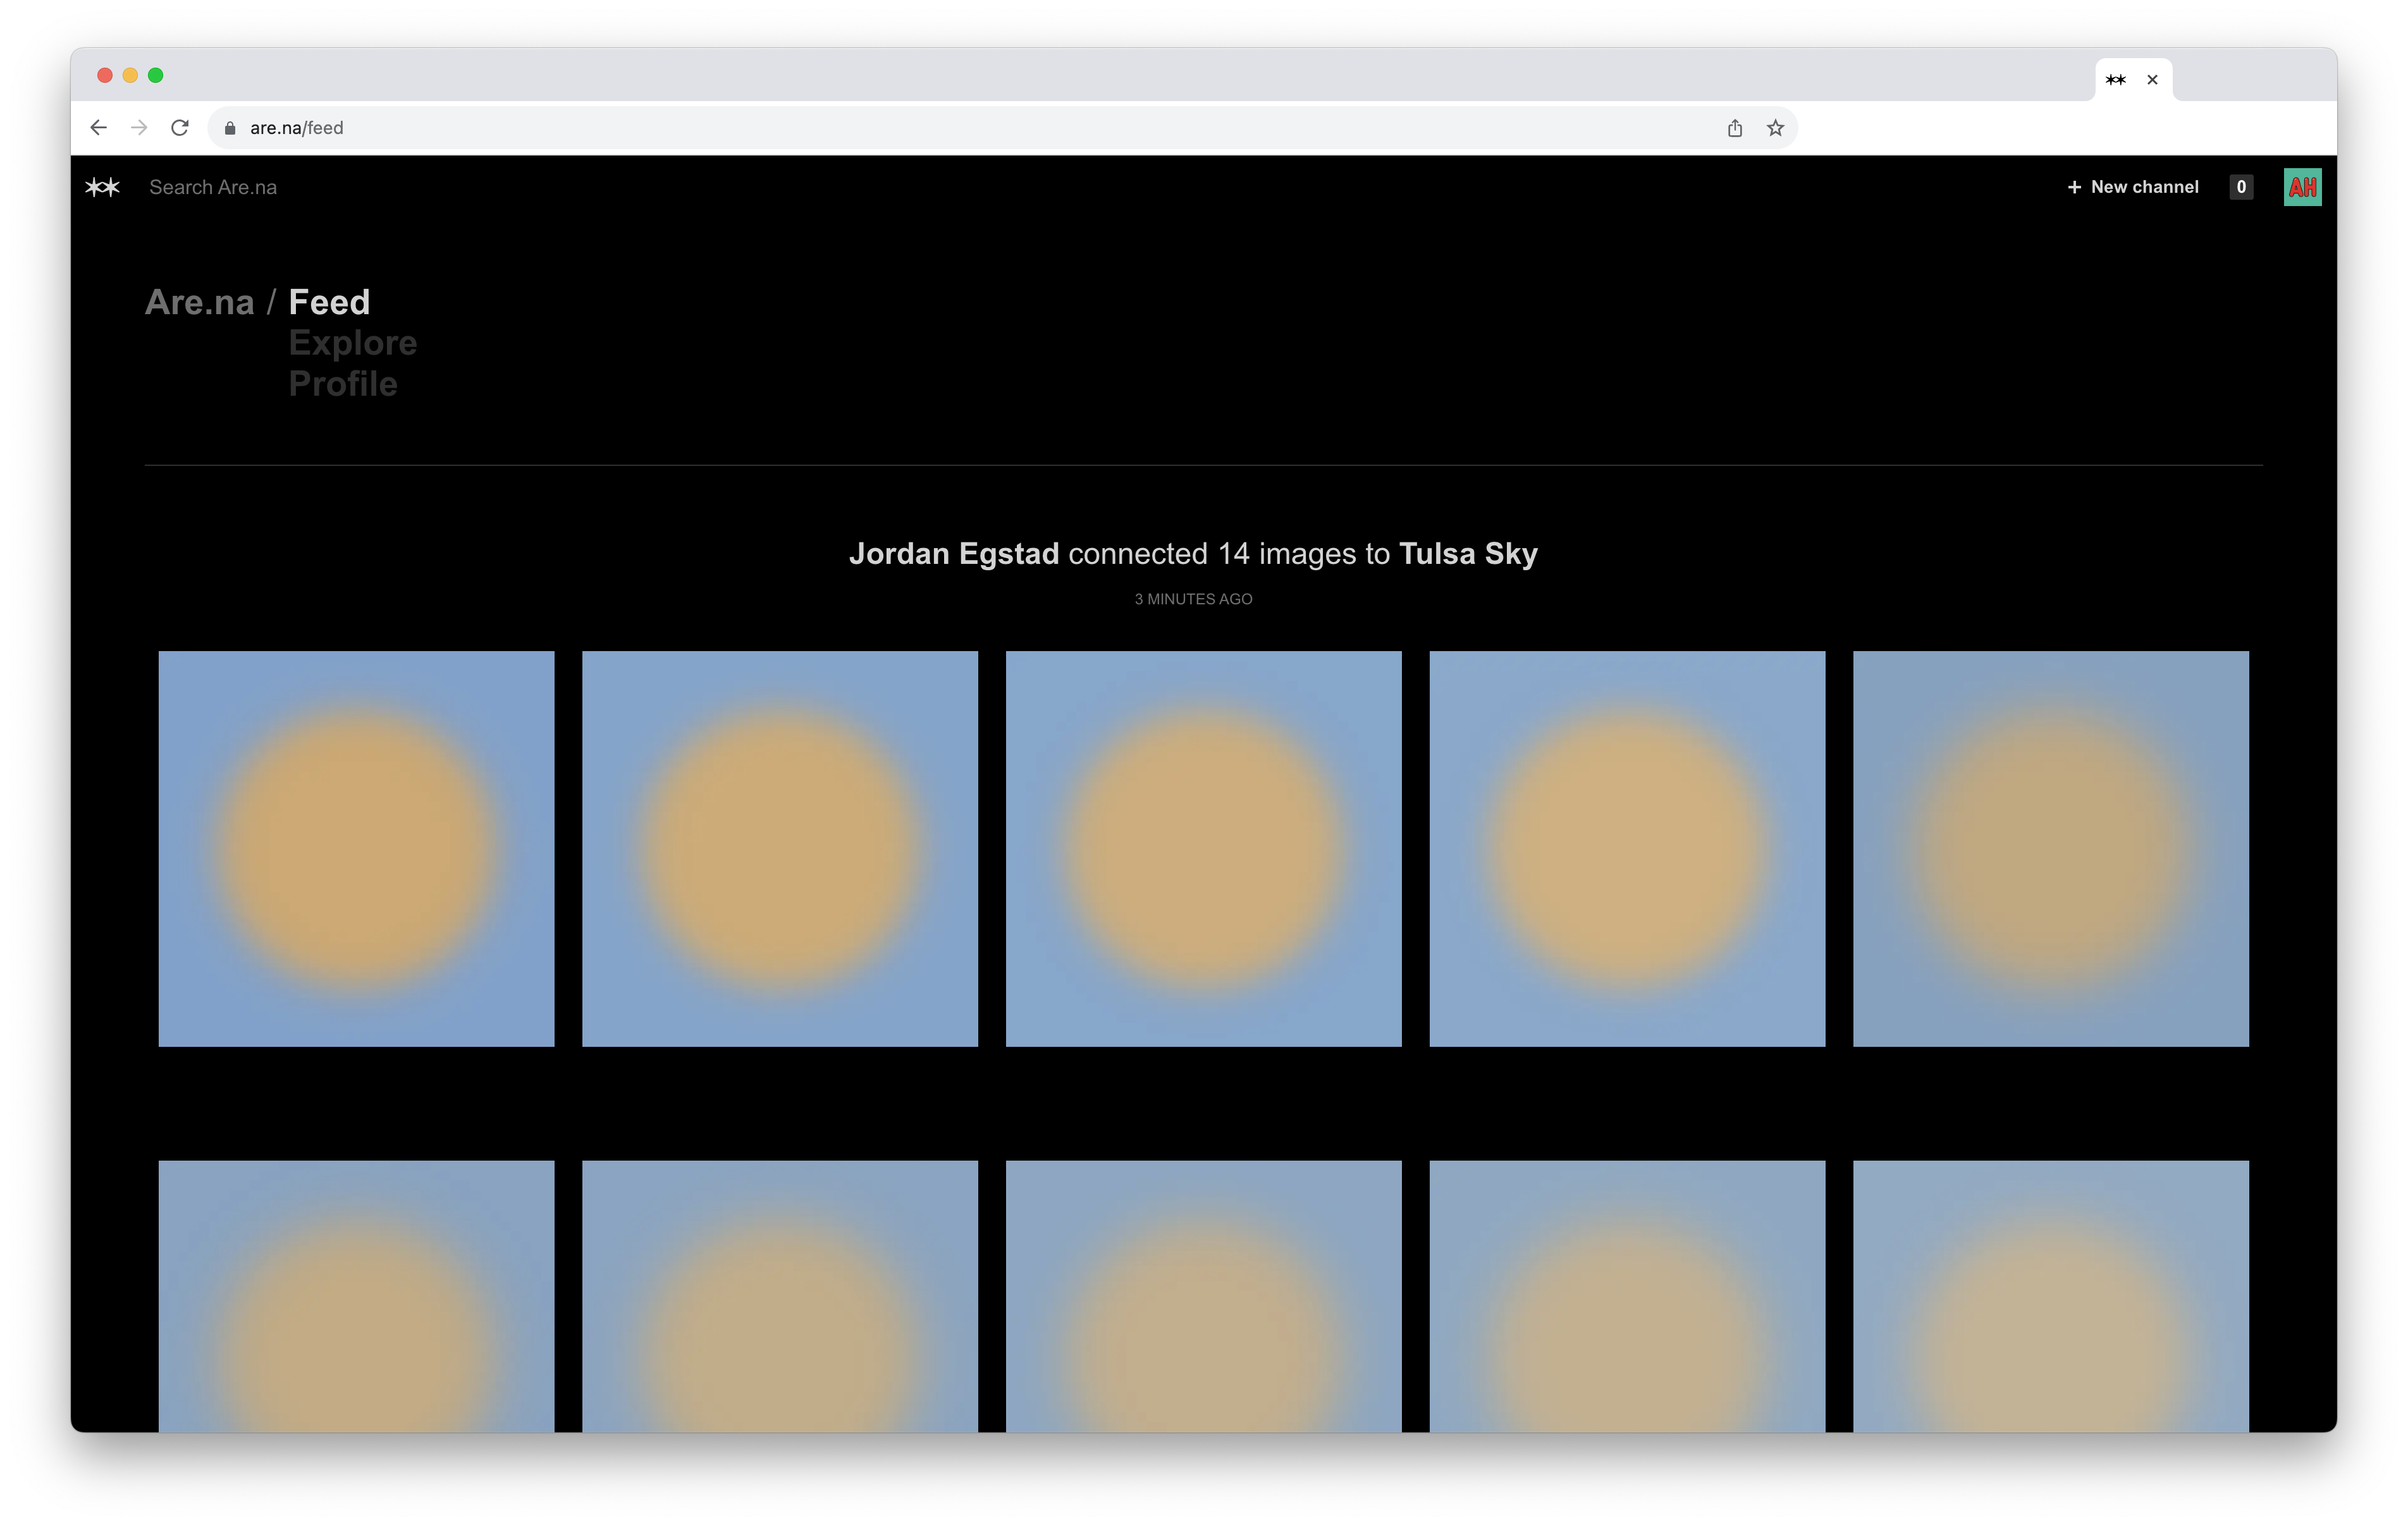This screenshot has width=2408, height=1526.
Task: Open the AH user avatar menu
Action: coord(2302,187)
